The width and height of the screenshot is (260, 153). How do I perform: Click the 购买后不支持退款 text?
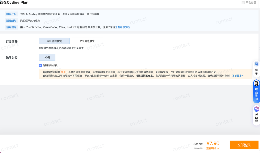(x=30, y=21)
